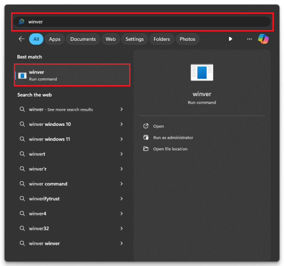
Task: Click the Open file location folder icon
Action: (146, 149)
